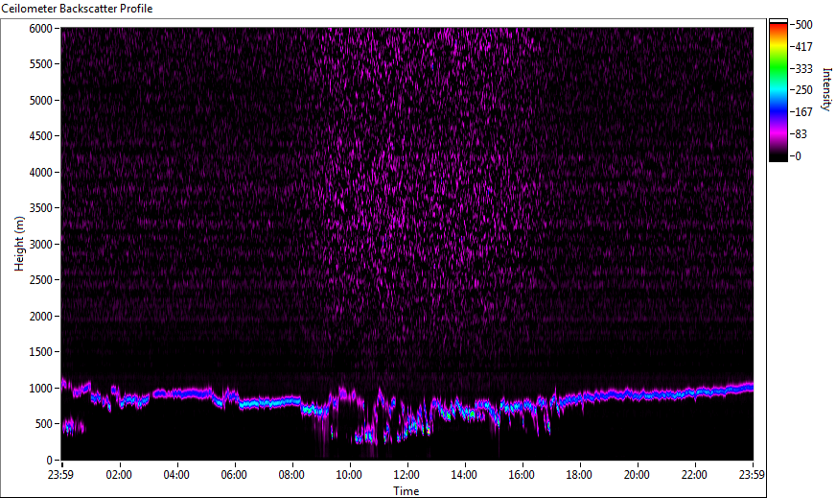Click the 0 height axis value
Screen dimensions: 836x498
tap(50, 461)
